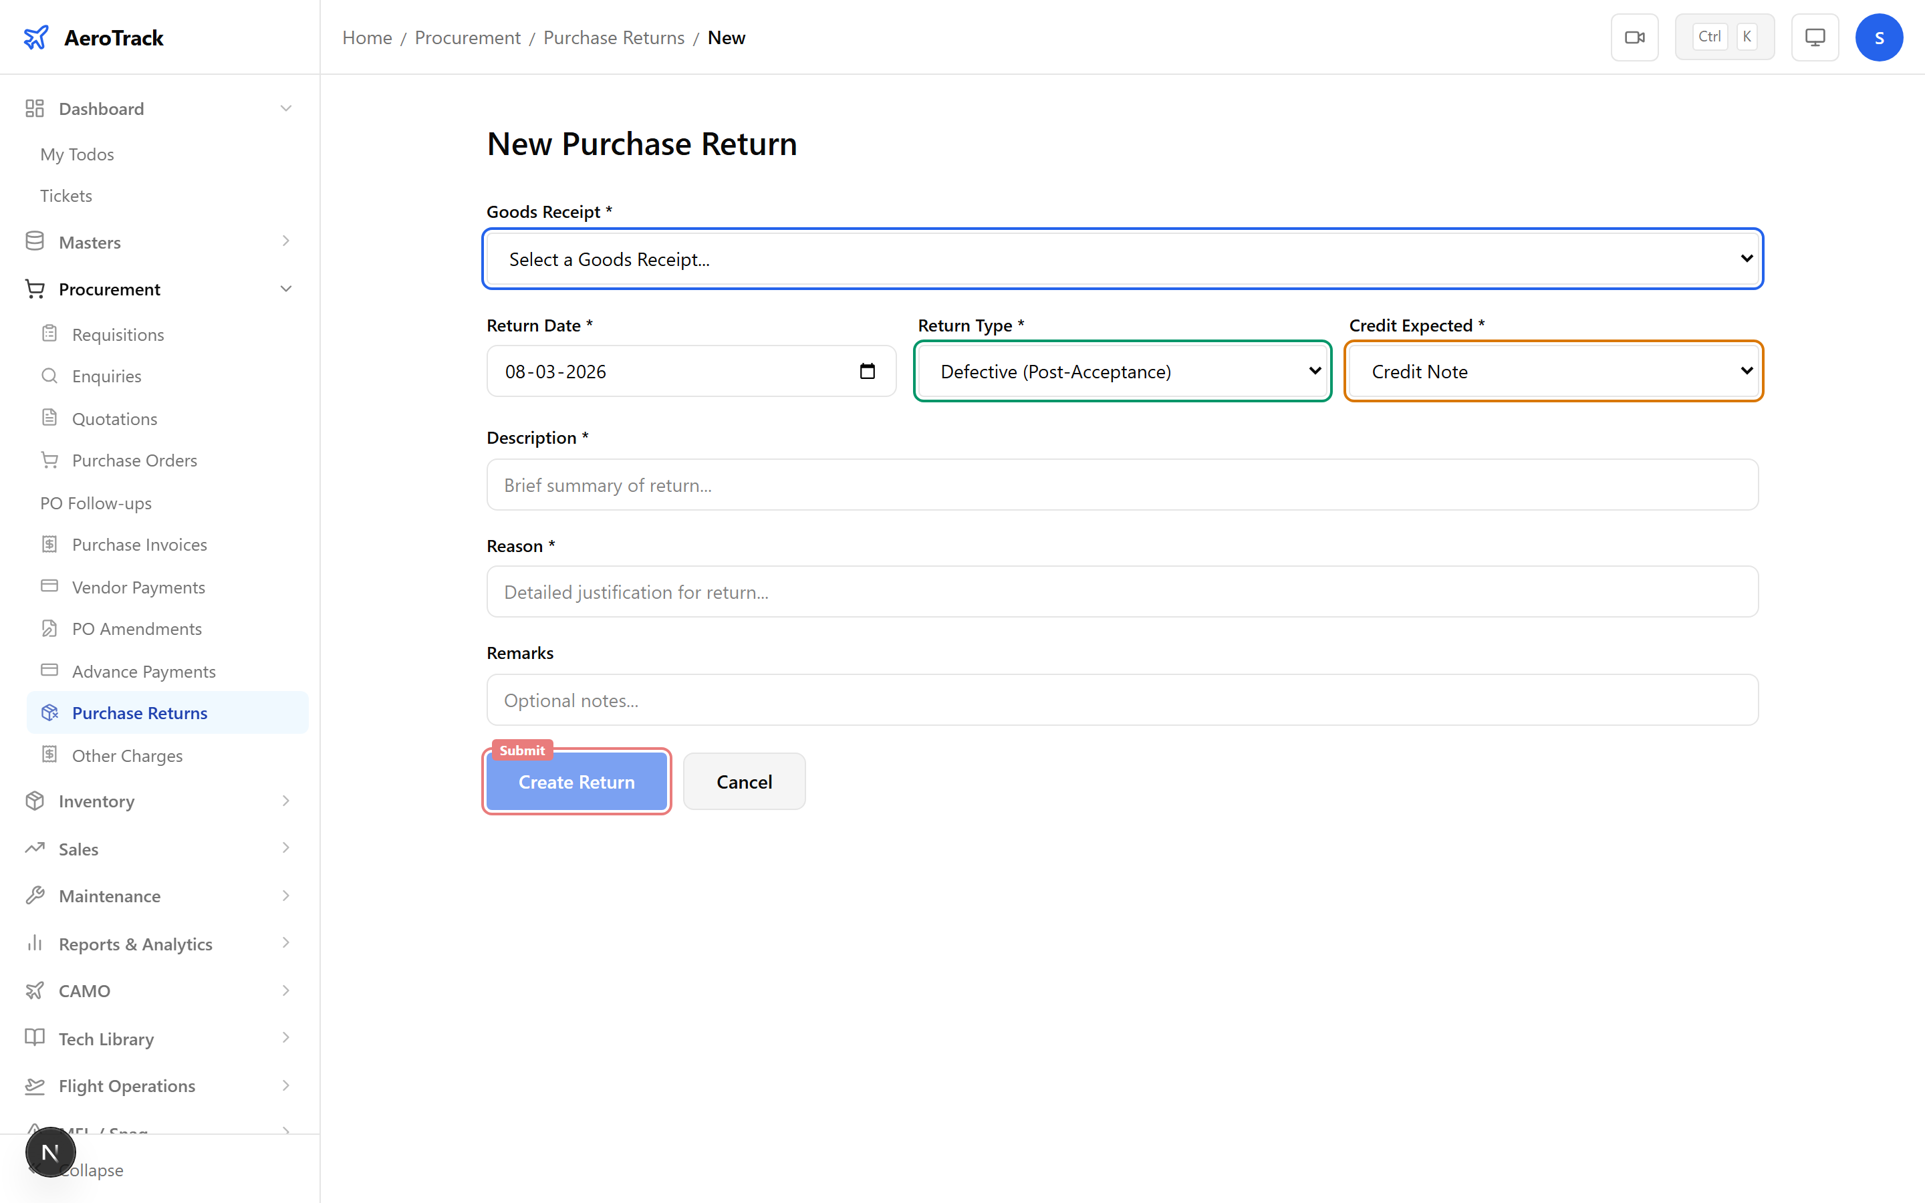
Task: Cancel the new purchase return
Action: [744, 781]
